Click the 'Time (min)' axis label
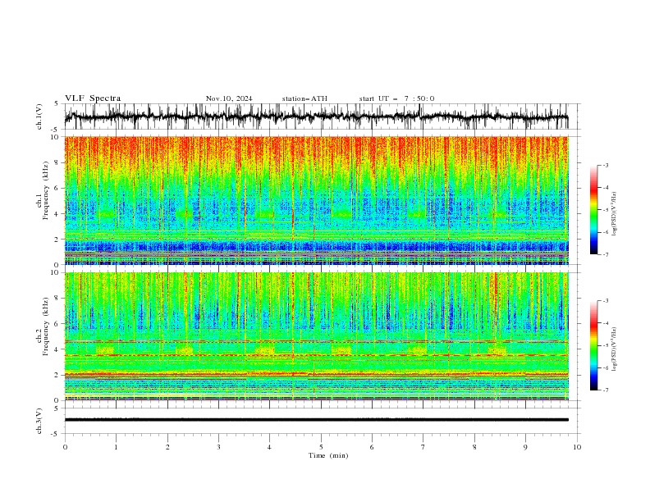 pyautogui.click(x=328, y=455)
